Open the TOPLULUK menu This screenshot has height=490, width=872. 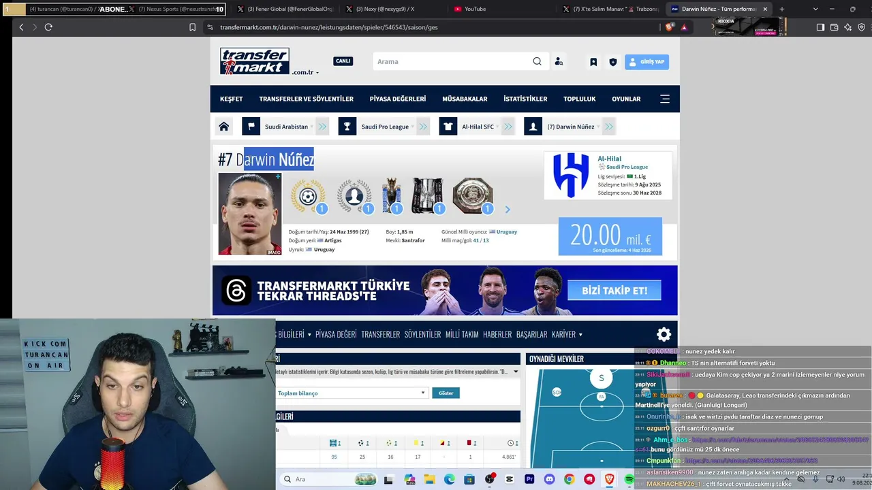[579, 99]
